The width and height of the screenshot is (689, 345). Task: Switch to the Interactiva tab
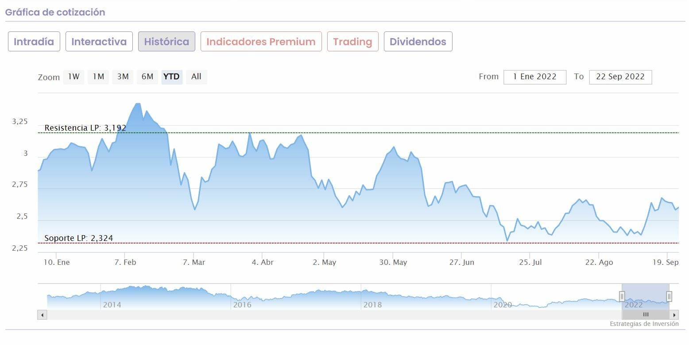tap(99, 42)
